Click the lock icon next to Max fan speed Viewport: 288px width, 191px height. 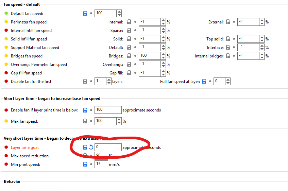85,121
